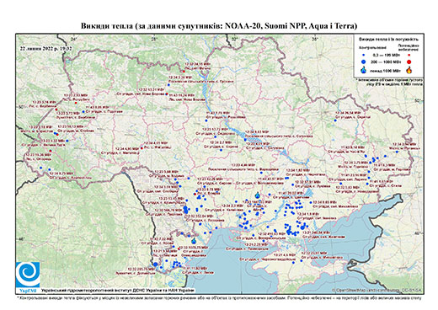Click the small red dot legend symbol
Viewport: 438px width, 310px height.
[409, 55]
